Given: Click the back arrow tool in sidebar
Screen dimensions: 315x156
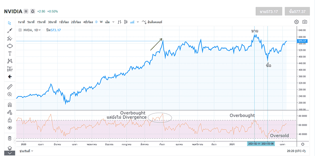Looking at the screenshot, I should pos(9,77).
